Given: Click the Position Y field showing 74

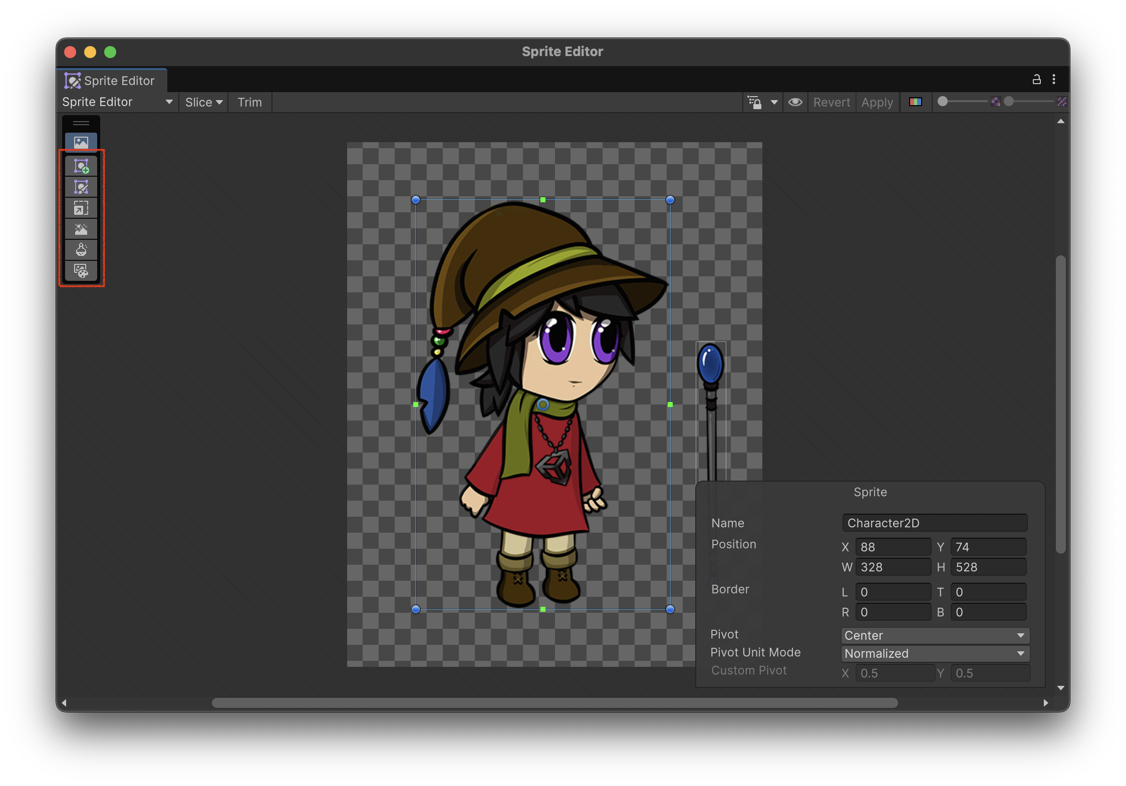Looking at the screenshot, I should [989, 547].
